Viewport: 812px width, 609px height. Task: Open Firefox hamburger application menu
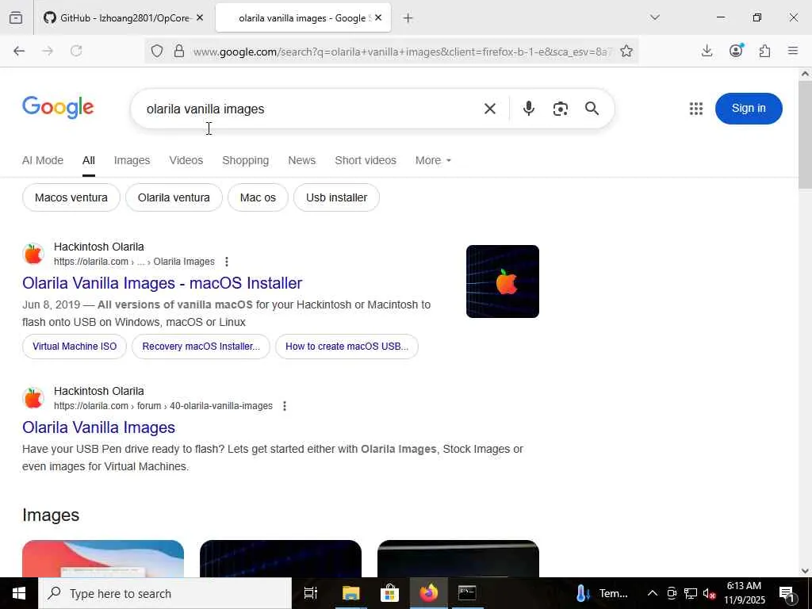pyautogui.click(x=793, y=51)
